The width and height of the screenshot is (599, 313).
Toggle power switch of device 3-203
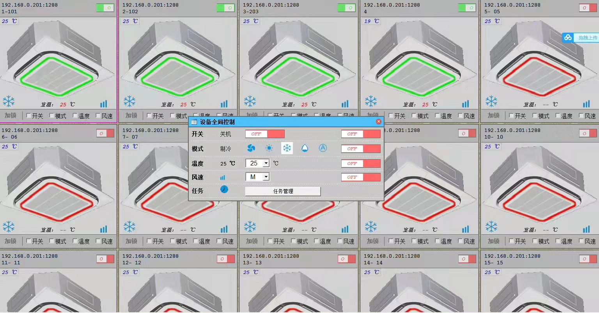point(347,8)
